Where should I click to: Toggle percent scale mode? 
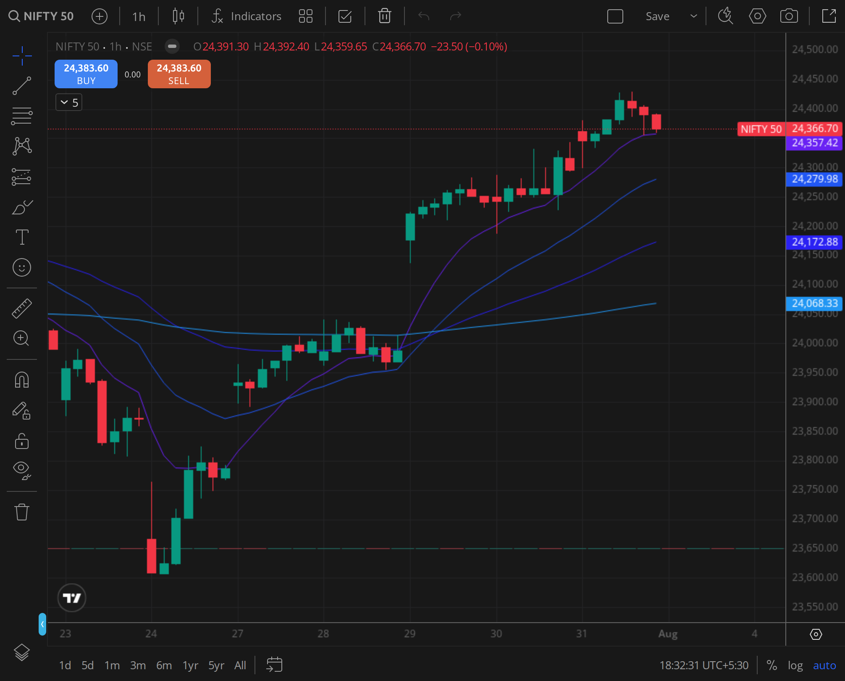click(772, 665)
